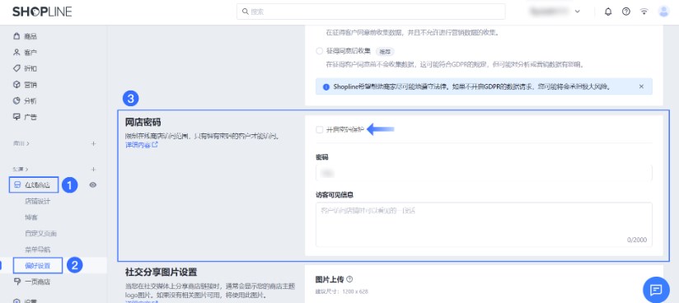Click the 在线商店 online store icon

click(x=16, y=184)
